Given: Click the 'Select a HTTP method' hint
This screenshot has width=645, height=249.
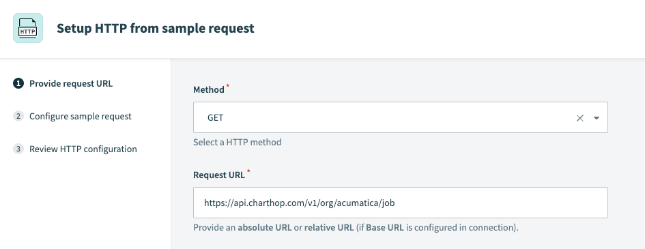Looking at the screenshot, I should 238,142.
